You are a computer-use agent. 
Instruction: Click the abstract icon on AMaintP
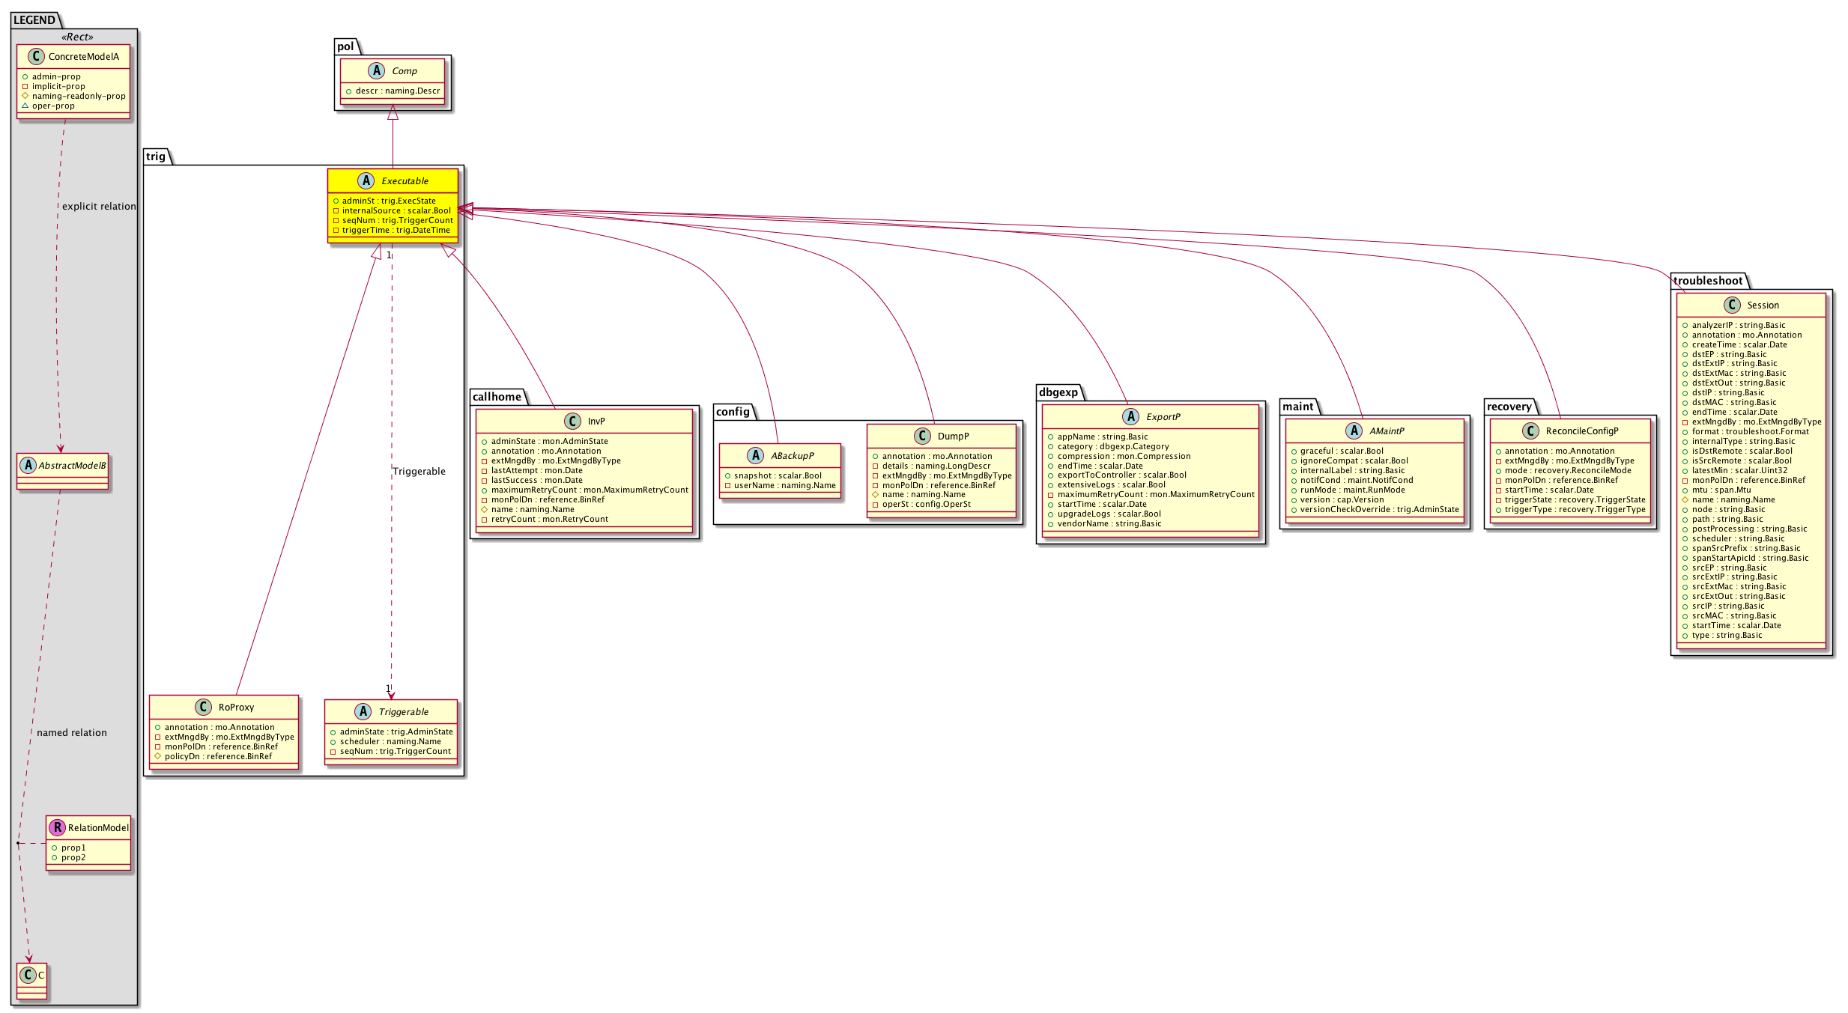[x=1354, y=431]
